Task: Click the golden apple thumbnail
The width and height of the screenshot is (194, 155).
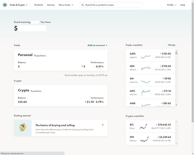Action: click(x=23, y=128)
